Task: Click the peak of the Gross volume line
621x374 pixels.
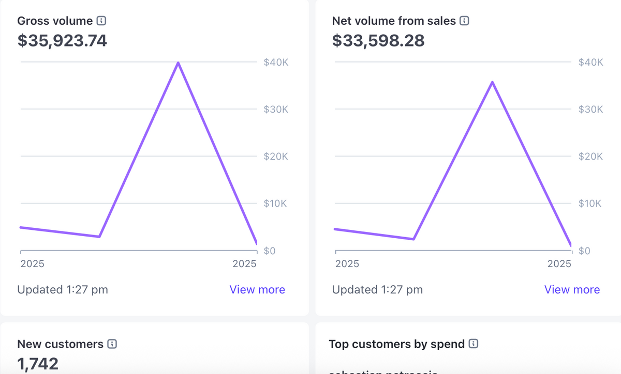Action: point(178,63)
